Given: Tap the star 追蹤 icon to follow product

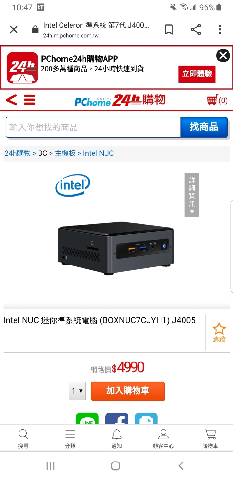Looking at the screenshot, I should pos(219,332).
